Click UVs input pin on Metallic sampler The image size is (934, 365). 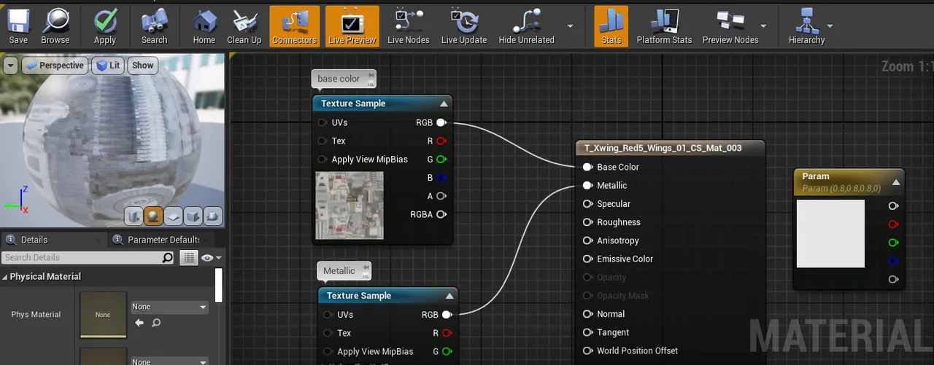[x=328, y=315]
